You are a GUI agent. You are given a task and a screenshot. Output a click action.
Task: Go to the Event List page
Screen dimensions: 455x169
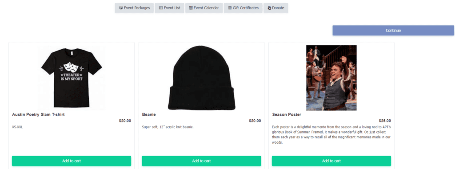[x=169, y=8]
